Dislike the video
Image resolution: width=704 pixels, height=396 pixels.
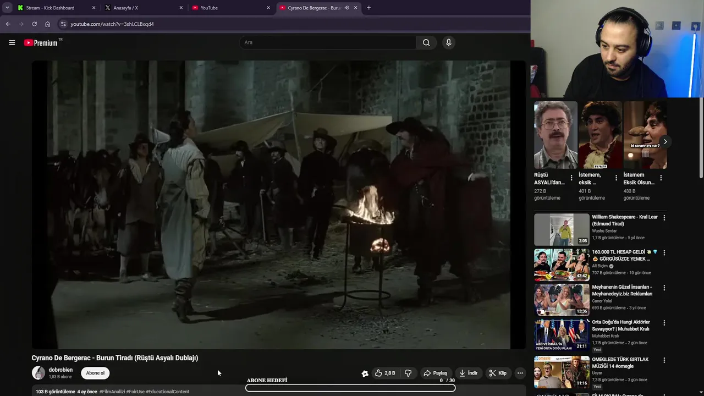point(408,373)
